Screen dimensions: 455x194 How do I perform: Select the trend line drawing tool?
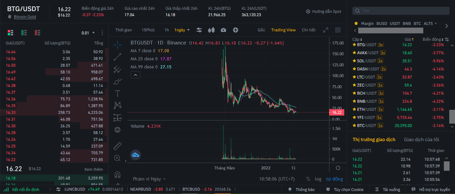pyautogui.click(x=117, y=57)
